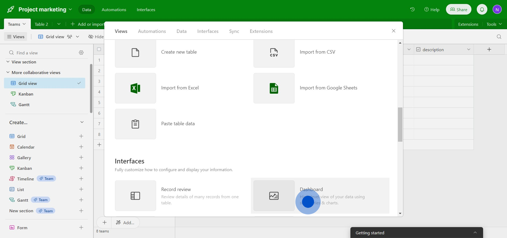The width and height of the screenshot is (507, 238).
Task: Open user account avatar N
Action: pos(497,10)
